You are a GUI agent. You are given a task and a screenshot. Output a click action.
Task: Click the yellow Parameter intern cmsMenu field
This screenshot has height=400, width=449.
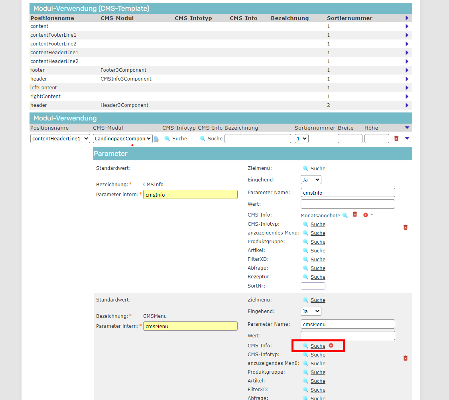(190, 326)
